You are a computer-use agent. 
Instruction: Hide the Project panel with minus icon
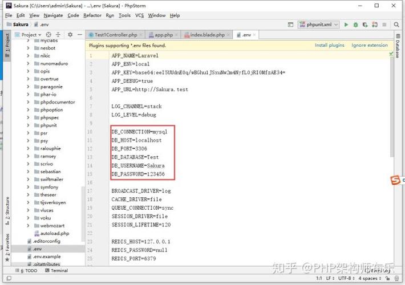pos(80,34)
